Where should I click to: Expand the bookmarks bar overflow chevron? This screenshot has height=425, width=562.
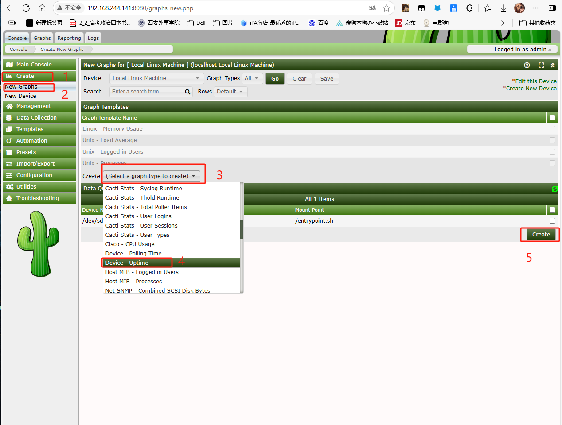(x=503, y=23)
